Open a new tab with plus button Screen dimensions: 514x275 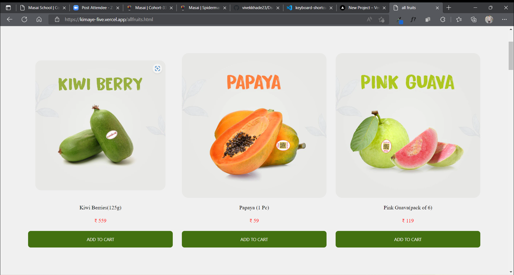coord(449,8)
